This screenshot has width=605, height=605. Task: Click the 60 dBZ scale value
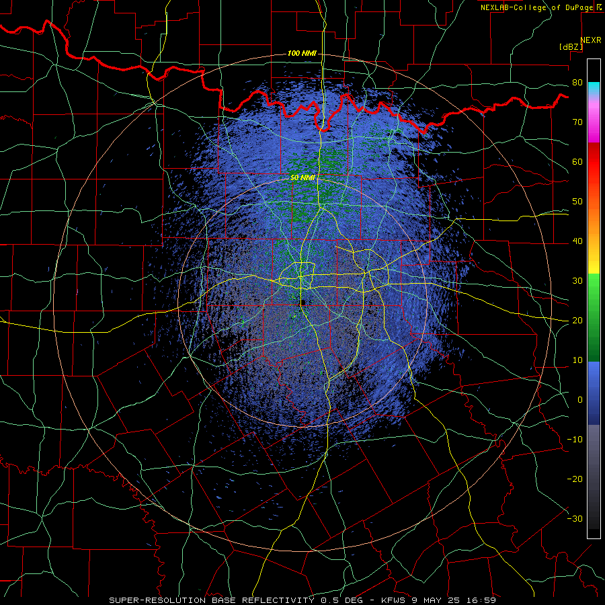577,161
